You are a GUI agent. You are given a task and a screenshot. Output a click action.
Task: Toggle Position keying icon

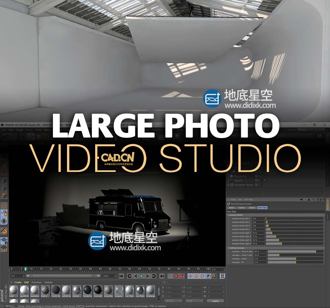point(190,276)
